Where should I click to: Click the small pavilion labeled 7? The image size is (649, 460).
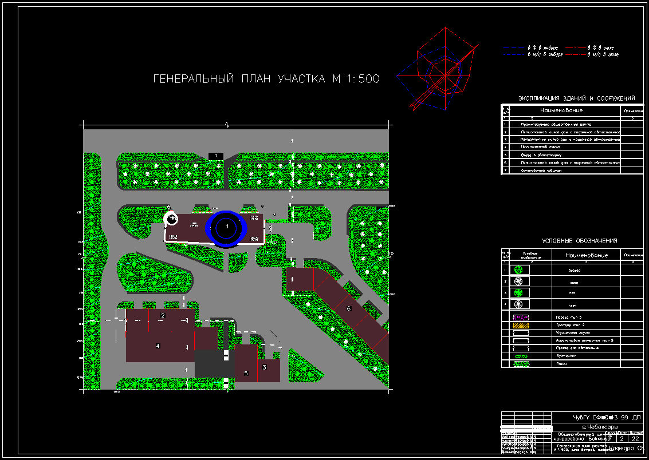pyautogui.click(x=215, y=156)
